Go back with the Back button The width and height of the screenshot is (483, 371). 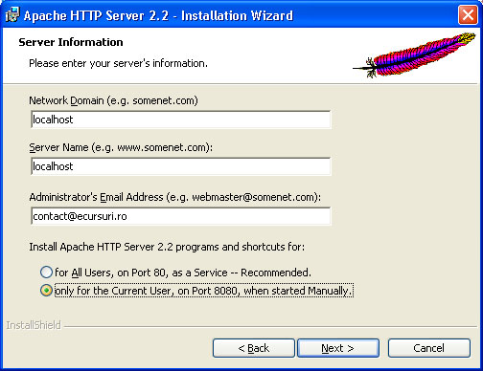point(254,348)
